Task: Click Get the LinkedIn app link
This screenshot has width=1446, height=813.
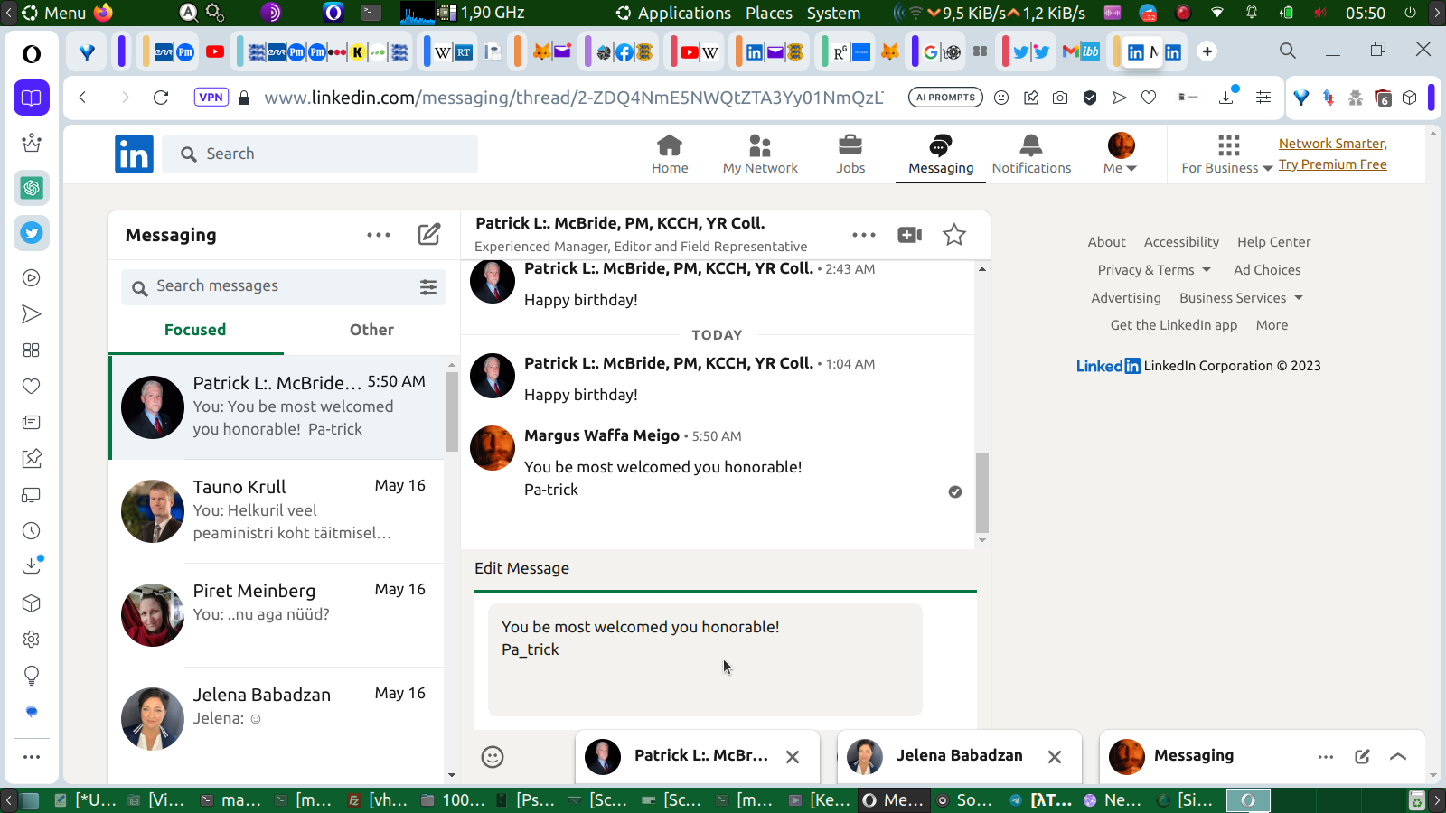Action: pyautogui.click(x=1174, y=325)
